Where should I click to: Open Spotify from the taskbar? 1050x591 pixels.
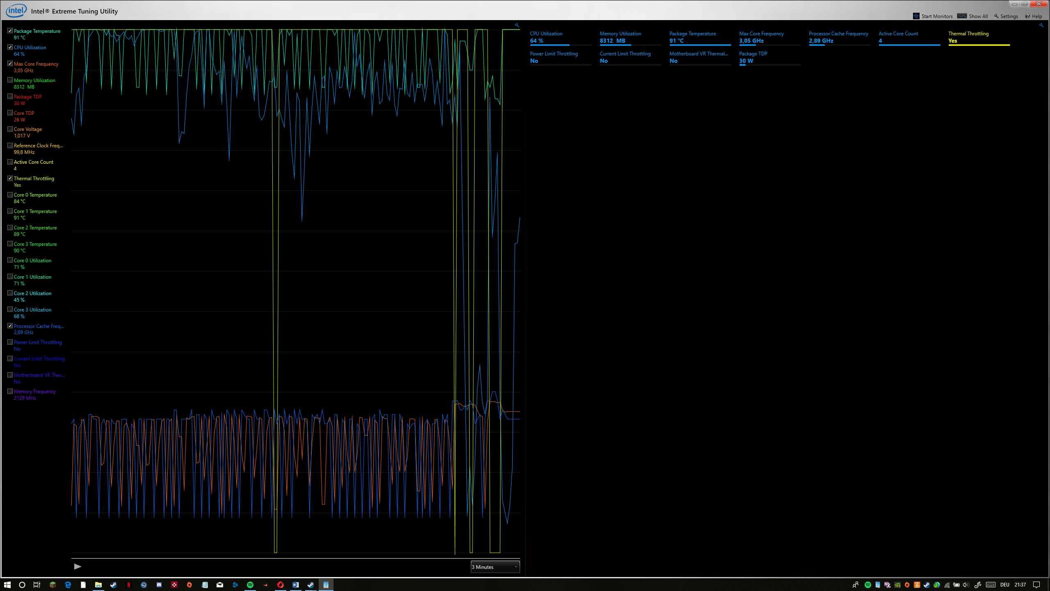[250, 585]
